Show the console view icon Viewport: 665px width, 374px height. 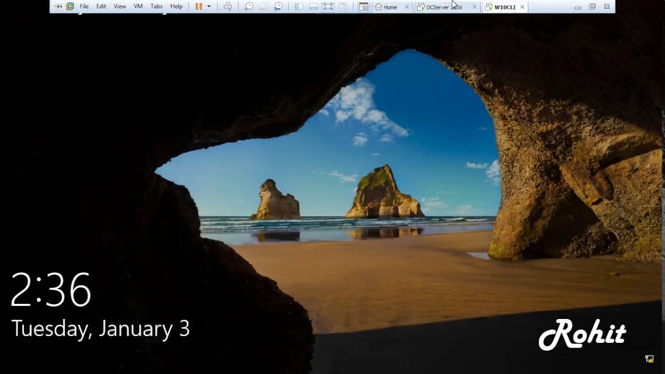pyautogui.click(x=364, y=7)
